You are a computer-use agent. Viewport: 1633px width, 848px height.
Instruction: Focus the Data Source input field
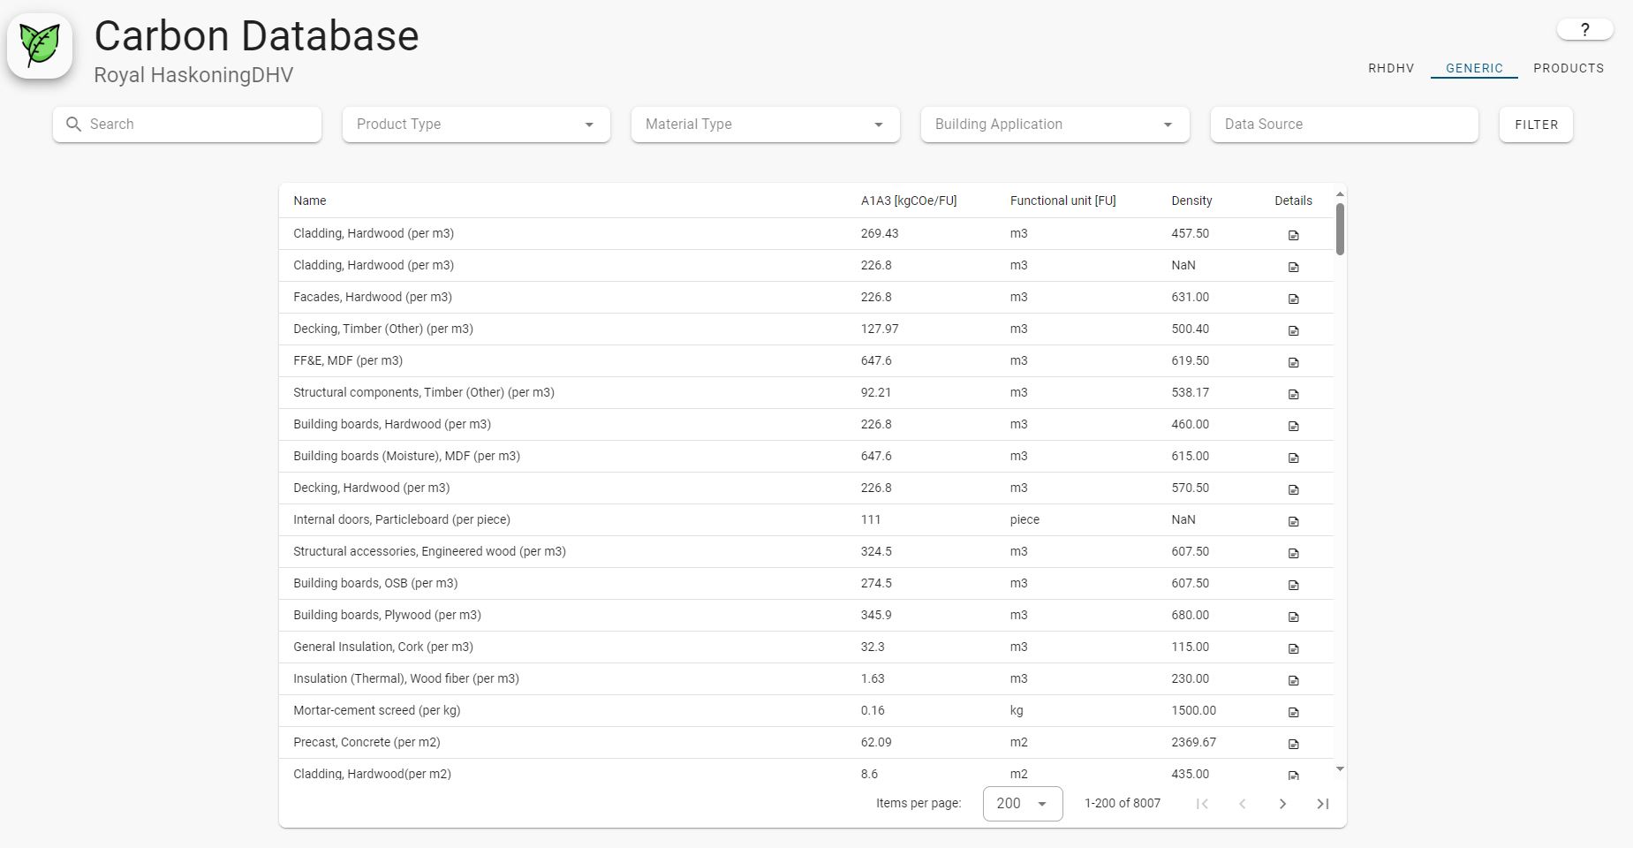click(1343, 125)
